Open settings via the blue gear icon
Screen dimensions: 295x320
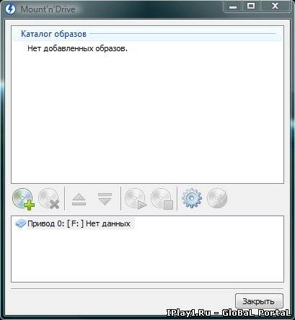(192, 198)
